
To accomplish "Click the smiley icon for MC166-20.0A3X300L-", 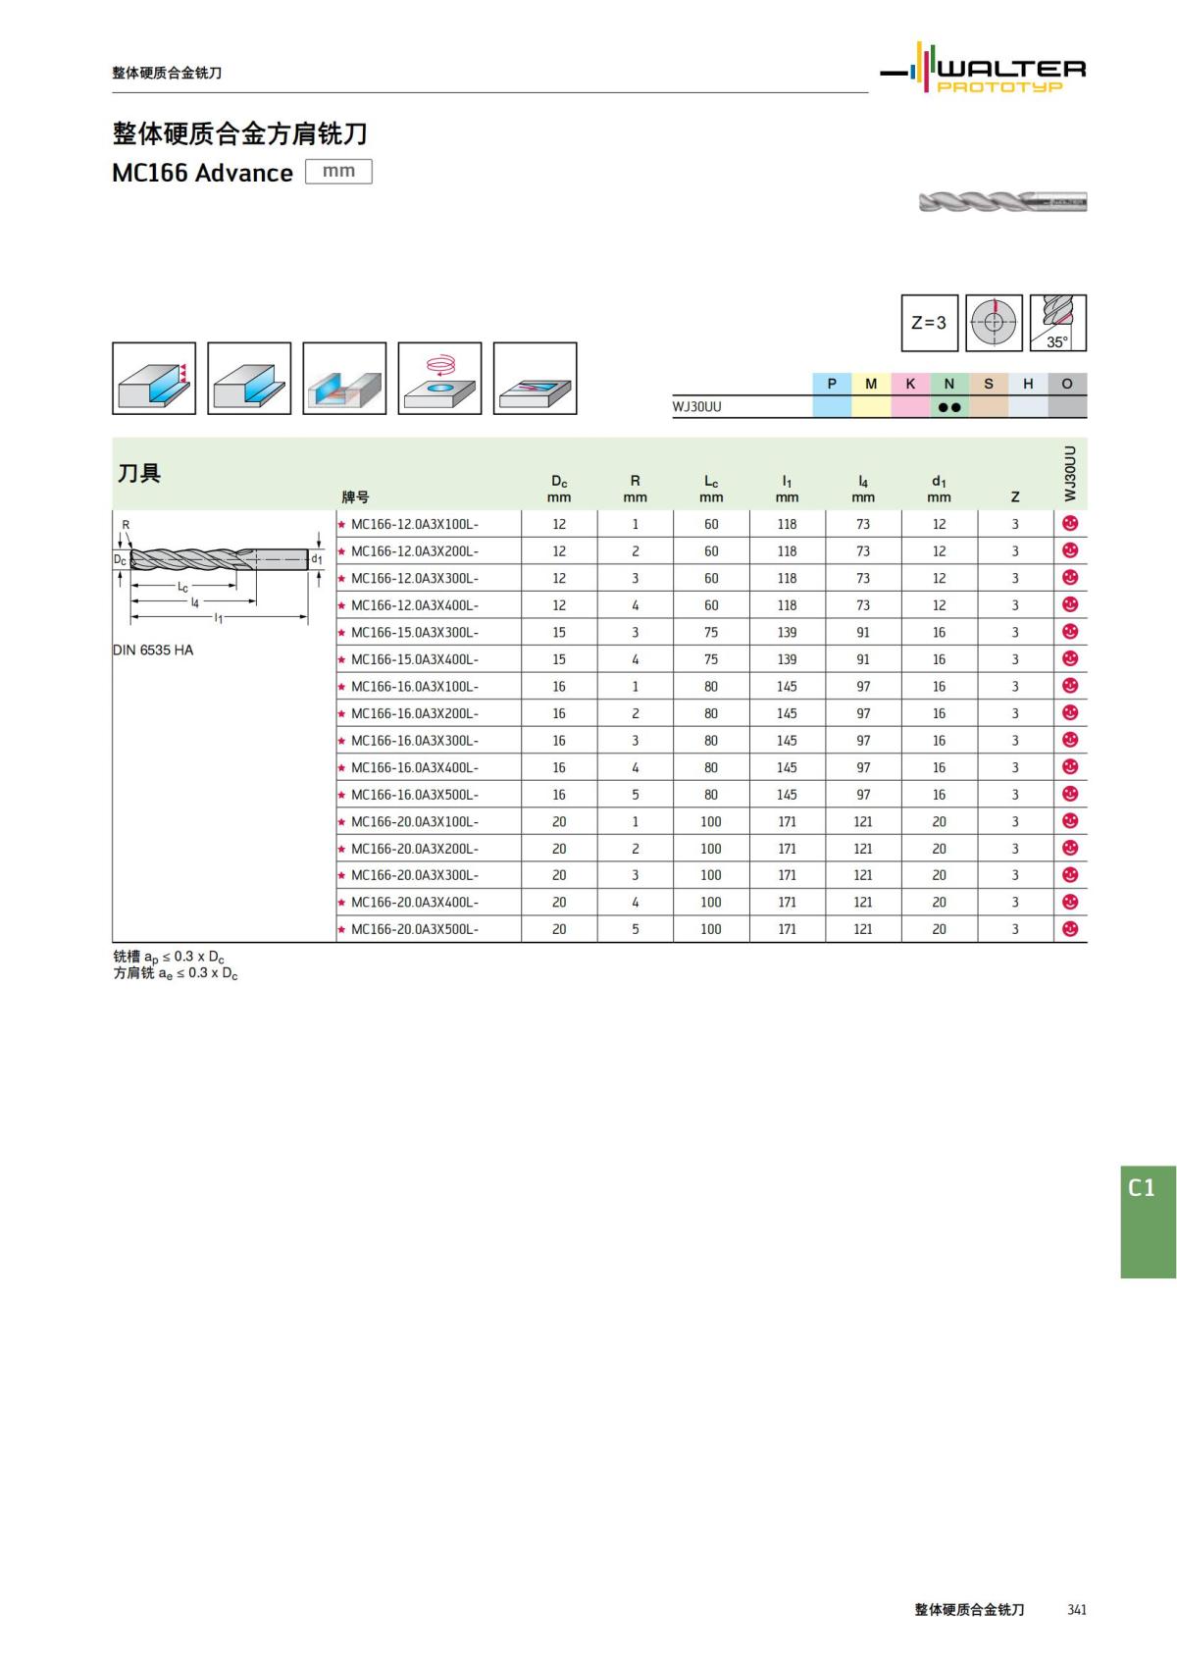I will 1070,874.
